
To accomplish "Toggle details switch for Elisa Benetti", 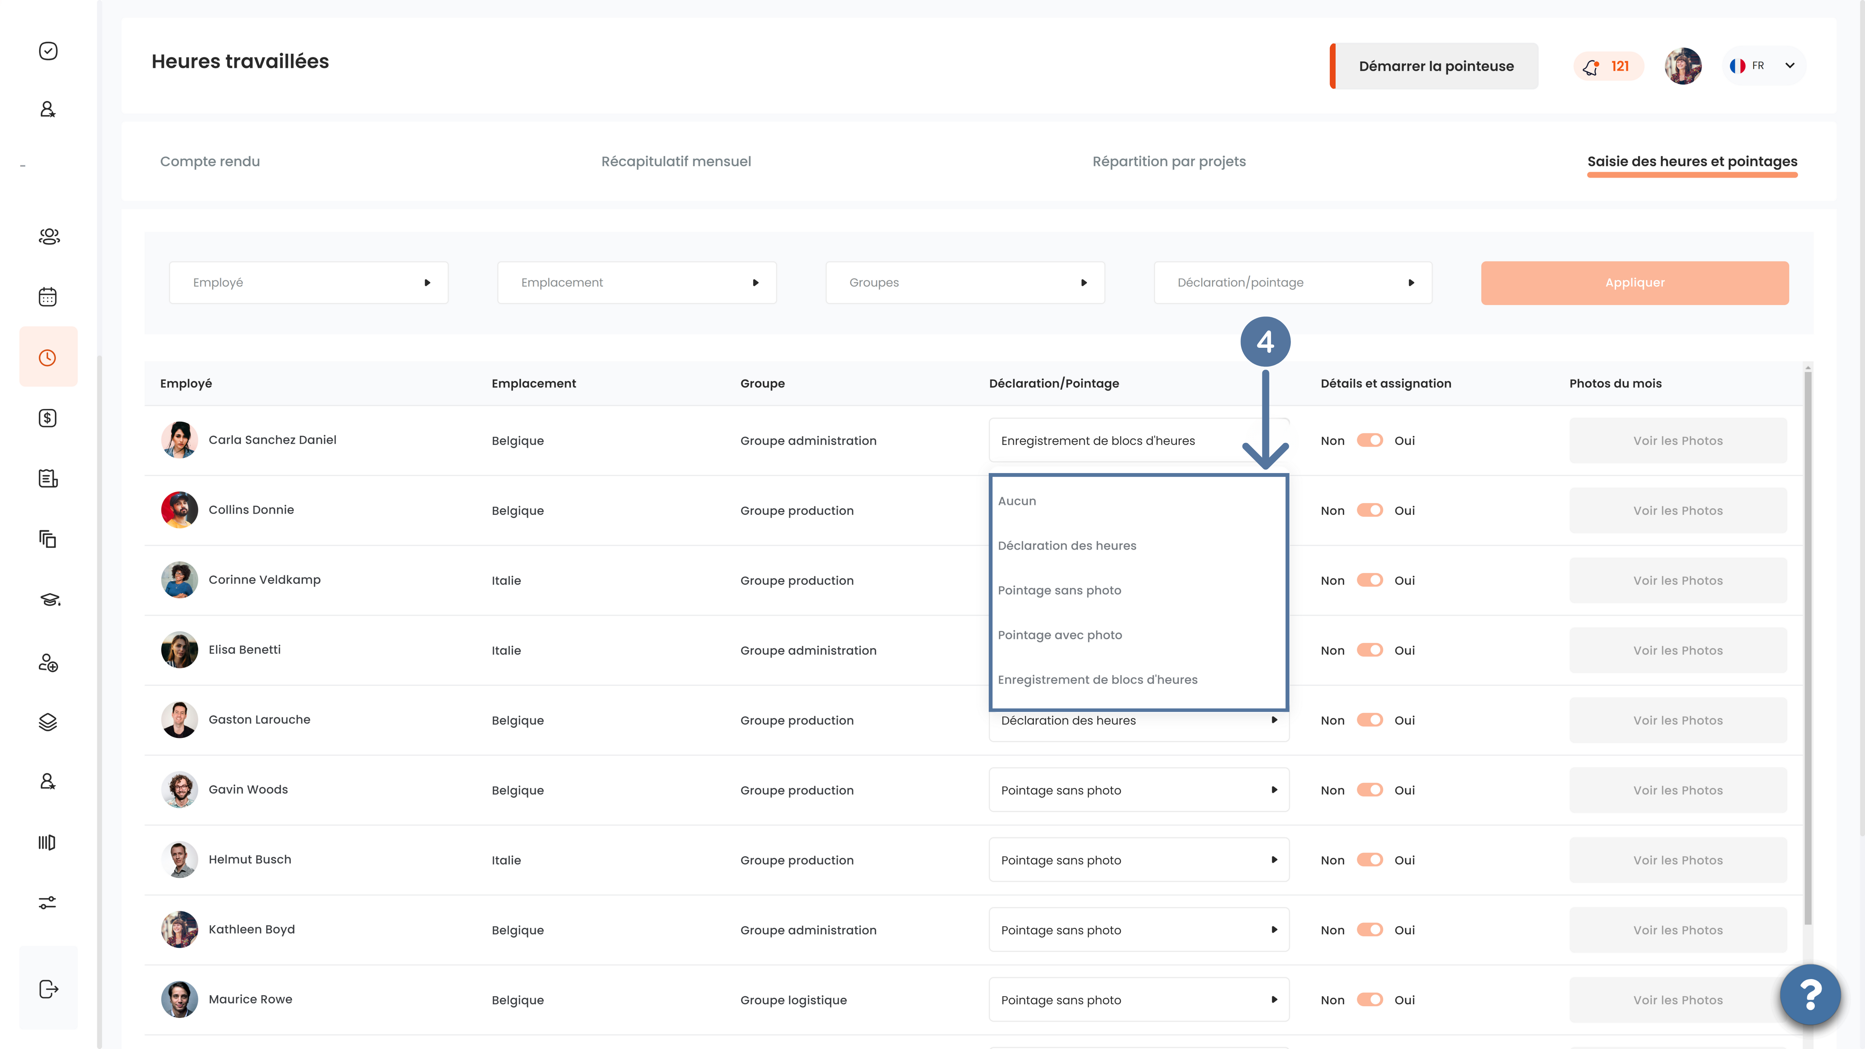I will tap(1369, 650).
